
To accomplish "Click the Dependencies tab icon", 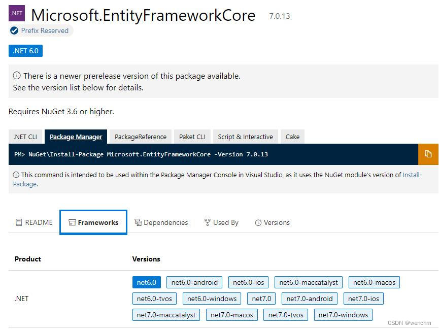I will pos(138,222).
